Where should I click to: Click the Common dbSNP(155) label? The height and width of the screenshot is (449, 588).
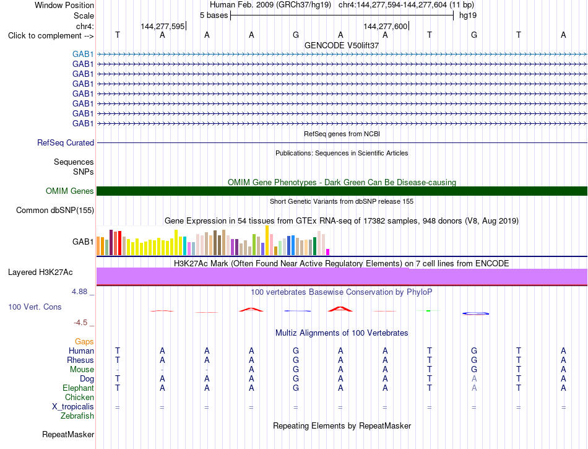pyautogui.click(x=55, y=210)
